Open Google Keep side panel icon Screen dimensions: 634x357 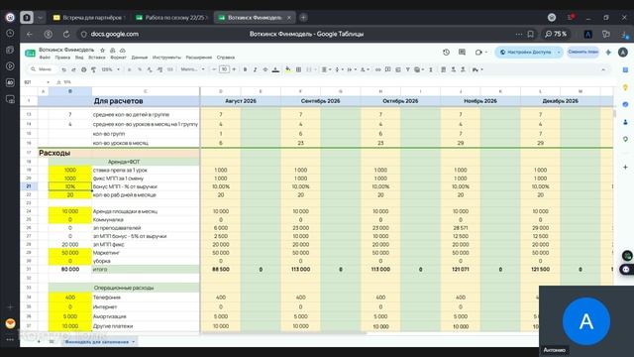(x=625, y=87)
